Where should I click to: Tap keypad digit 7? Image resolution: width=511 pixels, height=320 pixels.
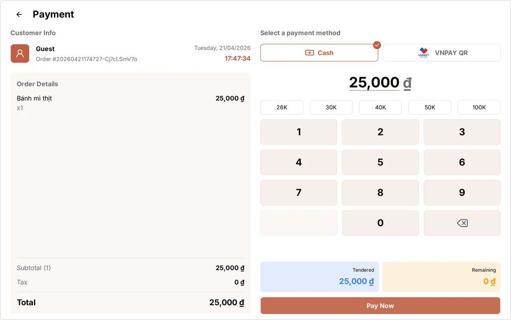pyautogui.click(x=299, y=192)
